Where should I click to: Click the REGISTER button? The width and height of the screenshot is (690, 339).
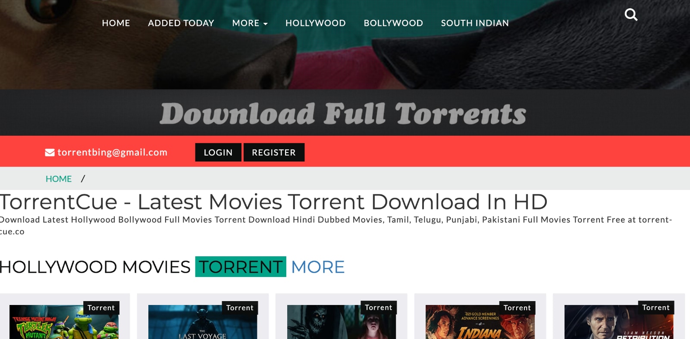tap(274, 152)
